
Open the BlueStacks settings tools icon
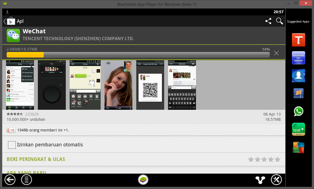pos(276,180)
